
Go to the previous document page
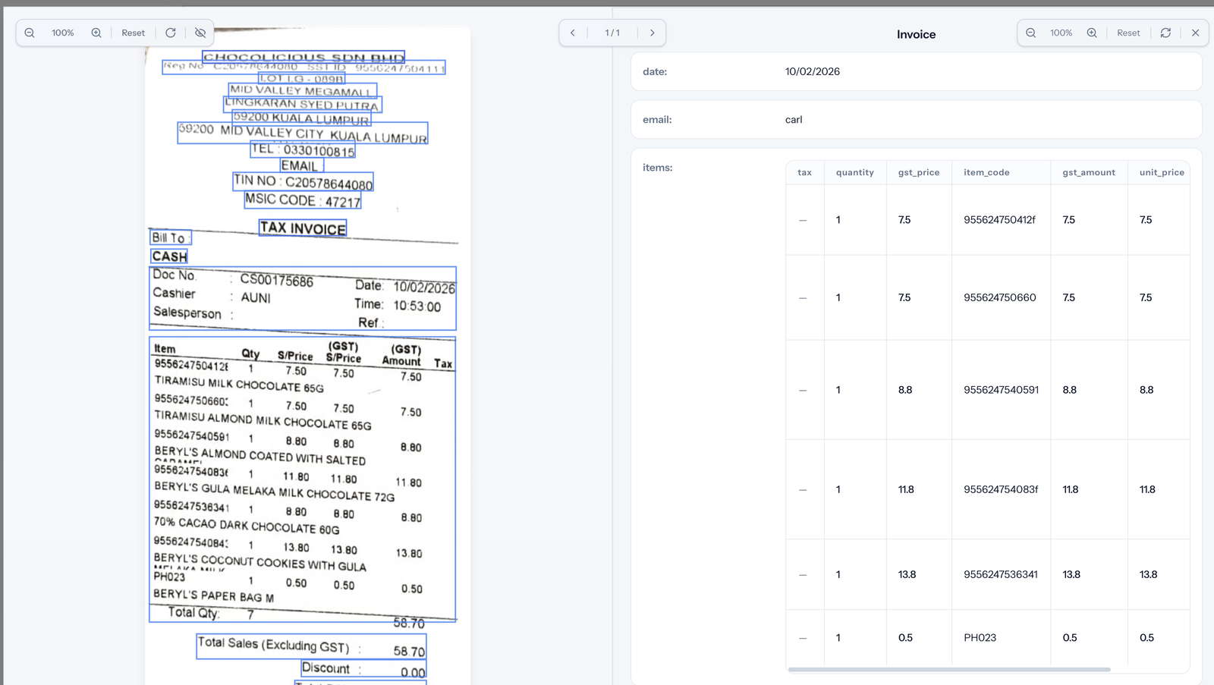tap(573, 33)
